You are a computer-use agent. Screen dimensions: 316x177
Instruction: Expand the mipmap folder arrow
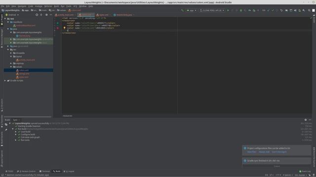(11, 63)
